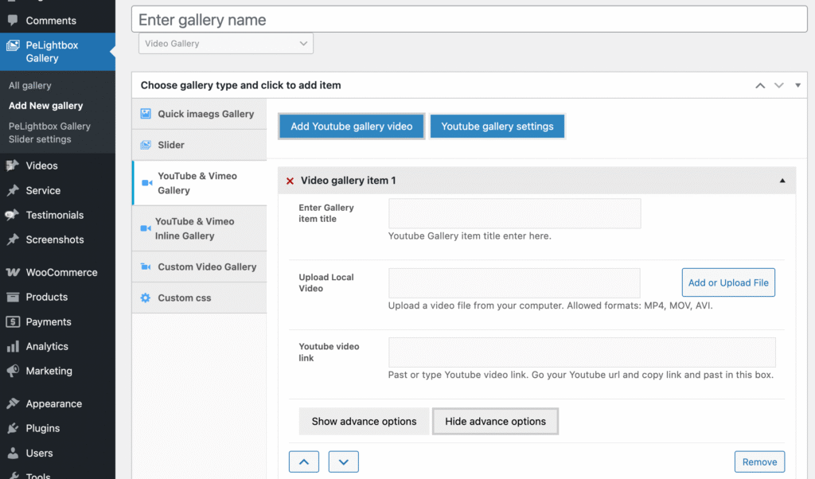Screen dimensions: 815x479
Task: Click the Analytics chart icon
Action: click(14, 346)
